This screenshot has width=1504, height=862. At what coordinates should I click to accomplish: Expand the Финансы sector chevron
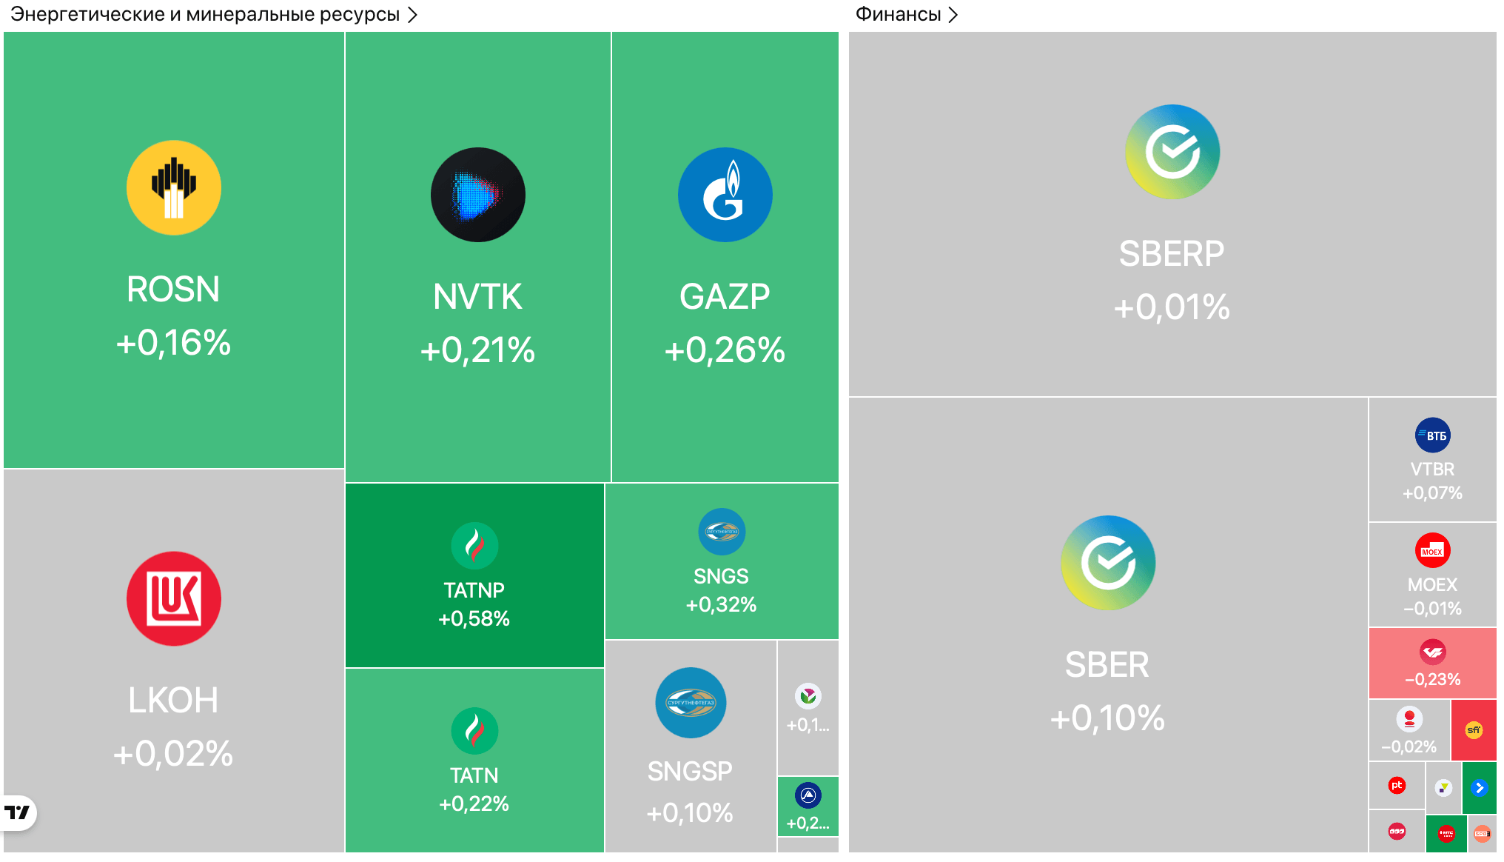coord(953,15)
